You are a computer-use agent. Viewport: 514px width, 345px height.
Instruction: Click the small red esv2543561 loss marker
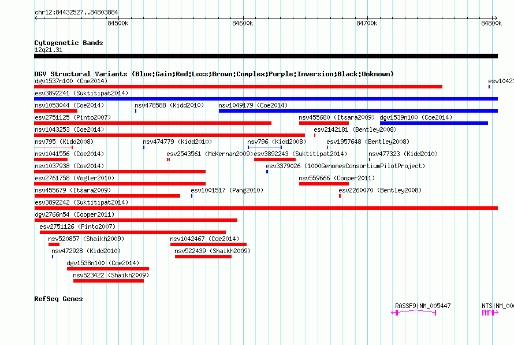tap(168, 159)
